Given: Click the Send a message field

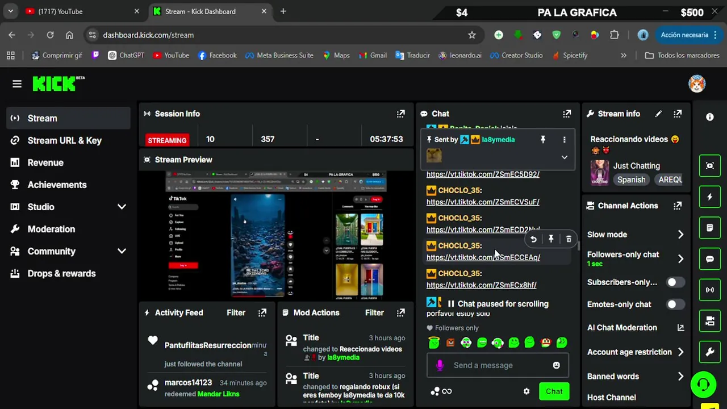Looking at the screenshot, I should point(498,365).
